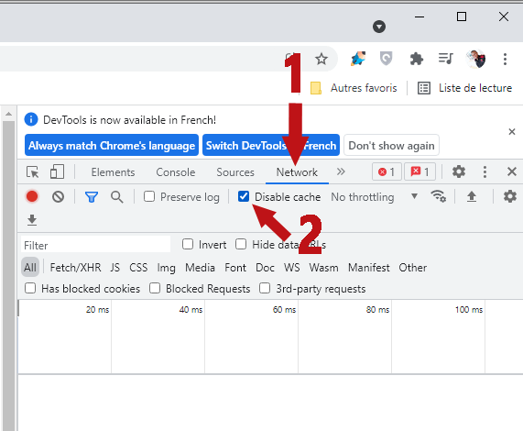Image resolution: width=523 pixels, height=431 pixels.
Task: Import HAR file with upload arrow
Action: (x=472, y=196)
